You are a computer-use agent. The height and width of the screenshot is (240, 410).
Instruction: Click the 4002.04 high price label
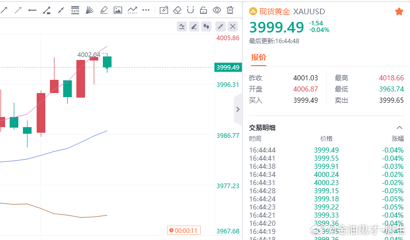[x=89, y=54]
